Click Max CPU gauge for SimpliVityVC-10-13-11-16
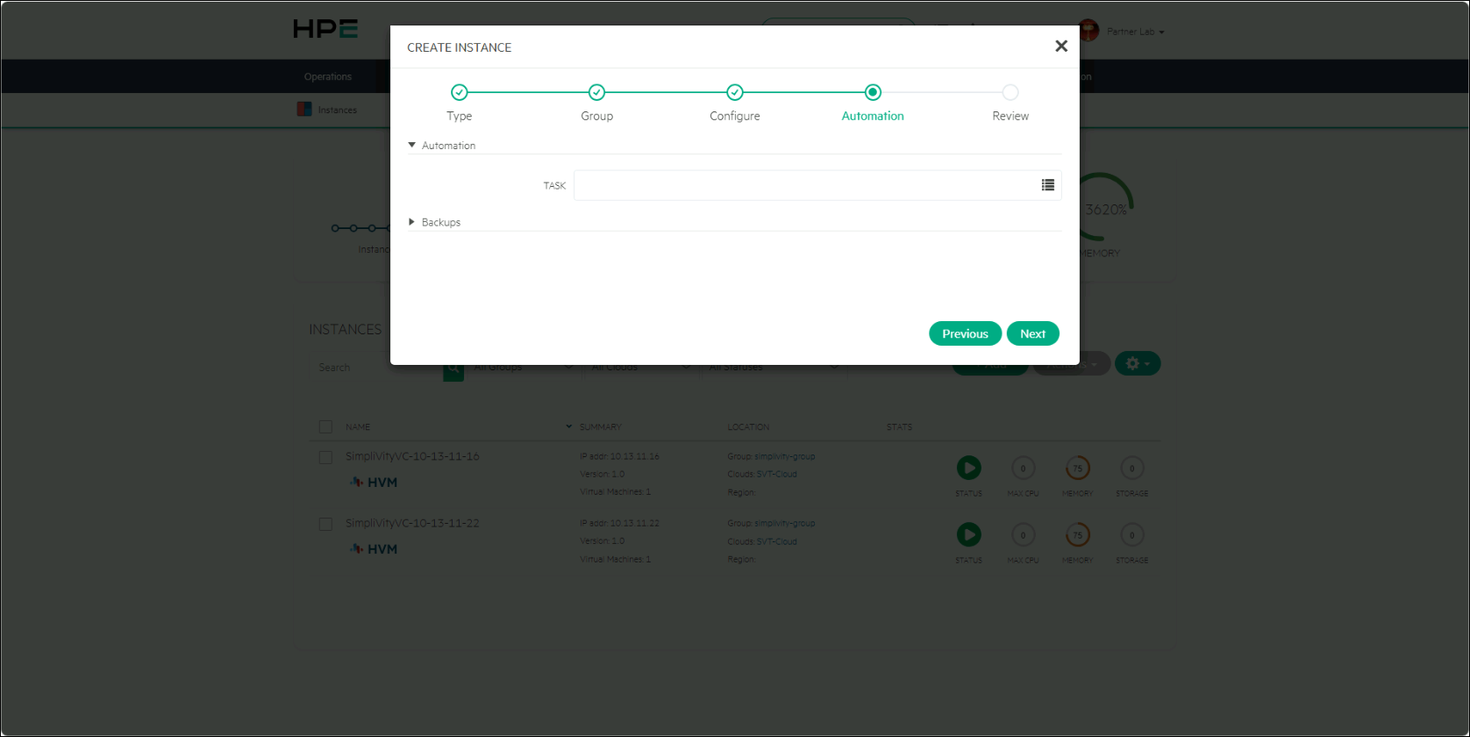The image size is (1470, 737). tap(1023, 468)
